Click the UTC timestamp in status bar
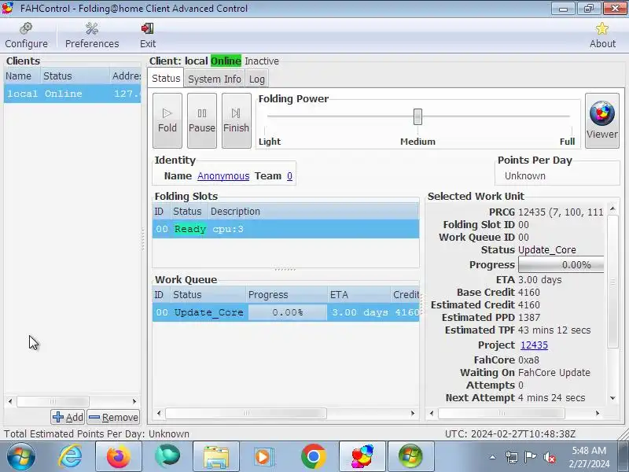629x472 pixels. coord(510,434)
